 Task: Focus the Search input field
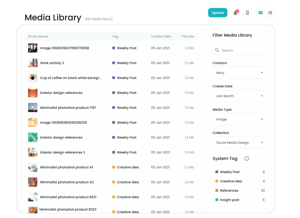[x=240, y=50]
